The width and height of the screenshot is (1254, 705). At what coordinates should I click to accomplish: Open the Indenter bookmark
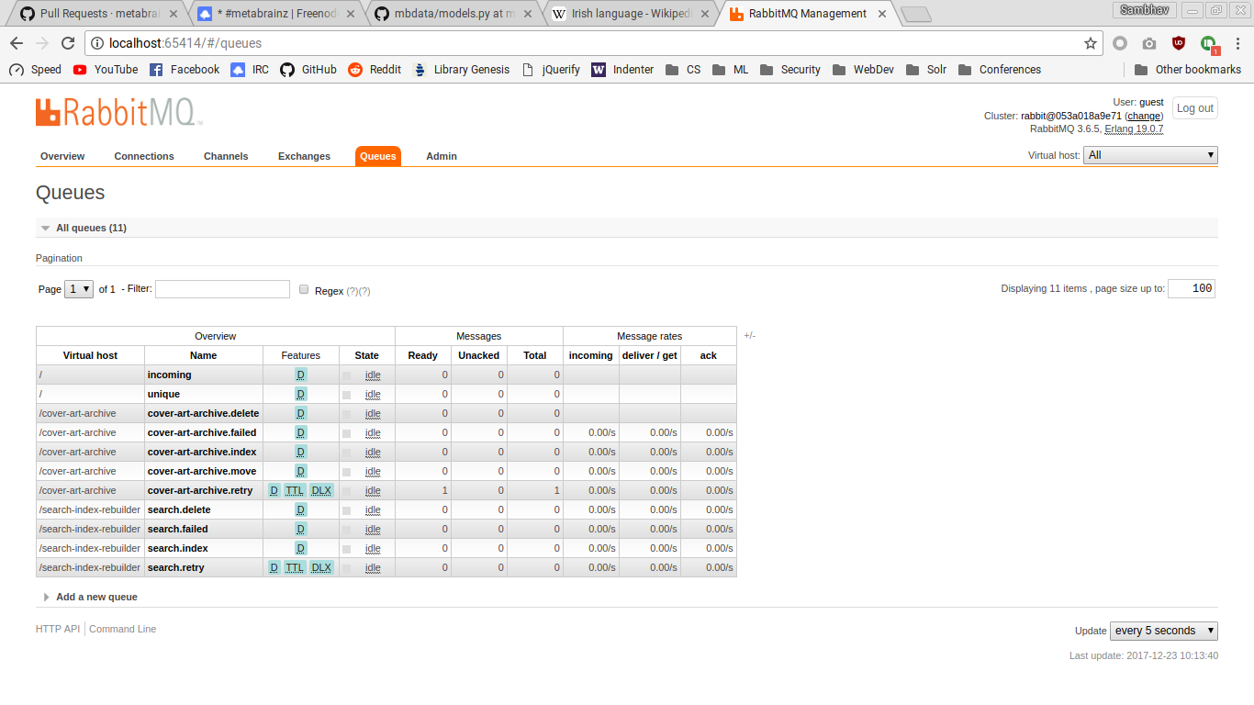point(622,70)
